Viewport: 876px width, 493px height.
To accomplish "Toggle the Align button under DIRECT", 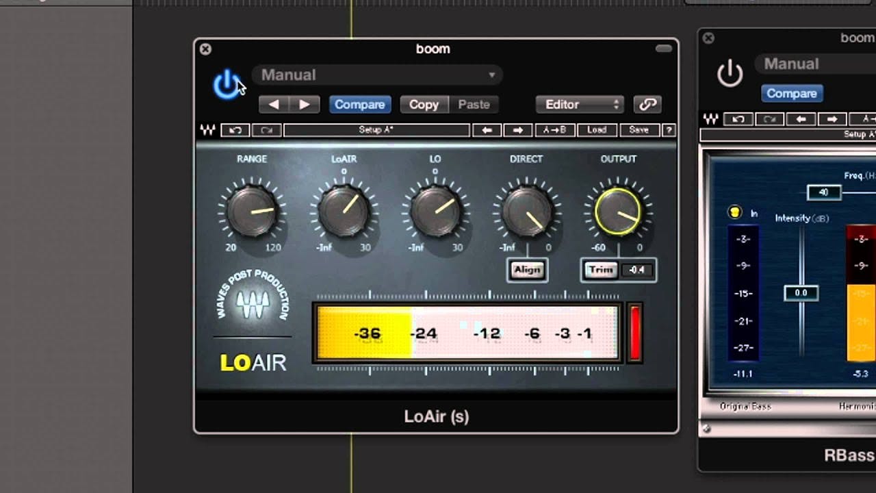I will (x=527, y=270).
